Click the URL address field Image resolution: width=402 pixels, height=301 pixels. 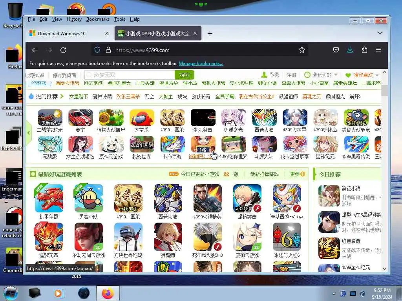(200, 50)
